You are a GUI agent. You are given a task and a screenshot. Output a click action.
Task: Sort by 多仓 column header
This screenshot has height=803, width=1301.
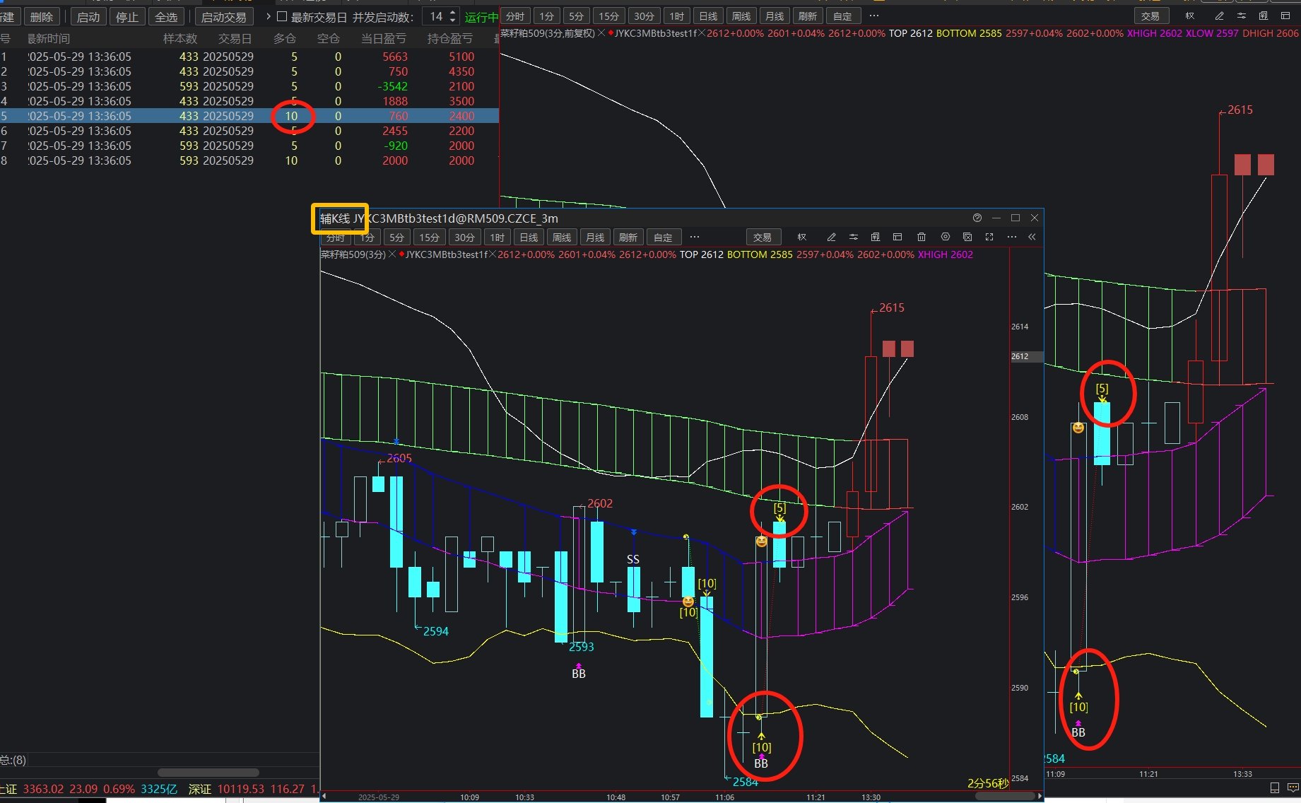point(284,38)
